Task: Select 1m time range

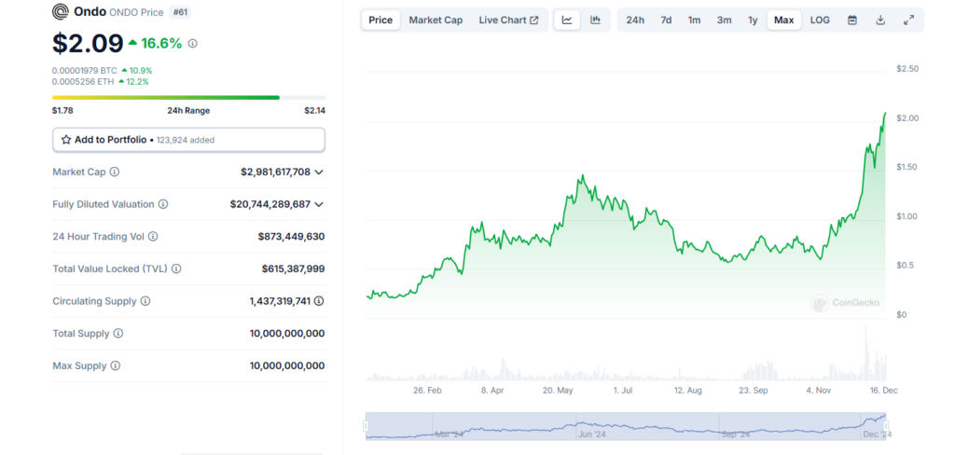Action: (694, 21)
